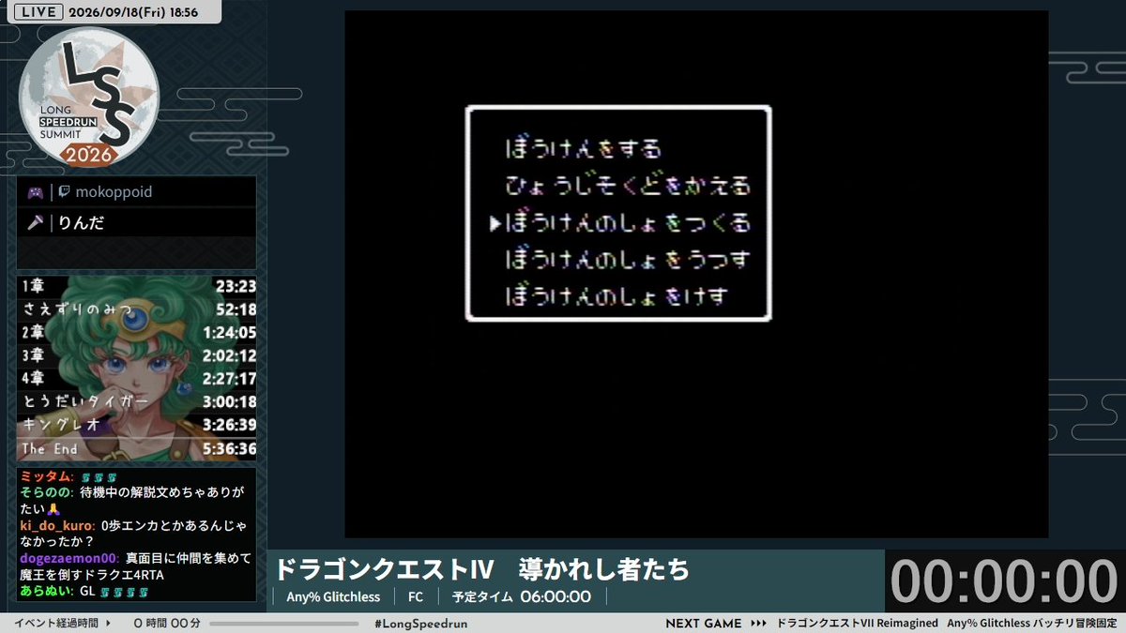The width and height of the screenshot is (1126, 633).
Task: Click the chat message about ドラクエ4RTA
Action: point(135,567)
